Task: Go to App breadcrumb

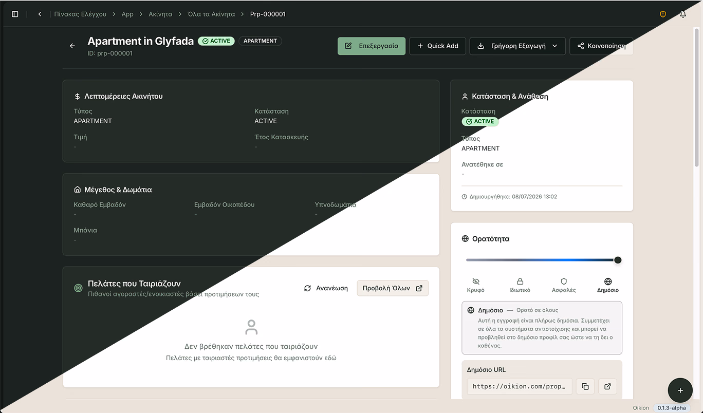Action: pos(127,14)
